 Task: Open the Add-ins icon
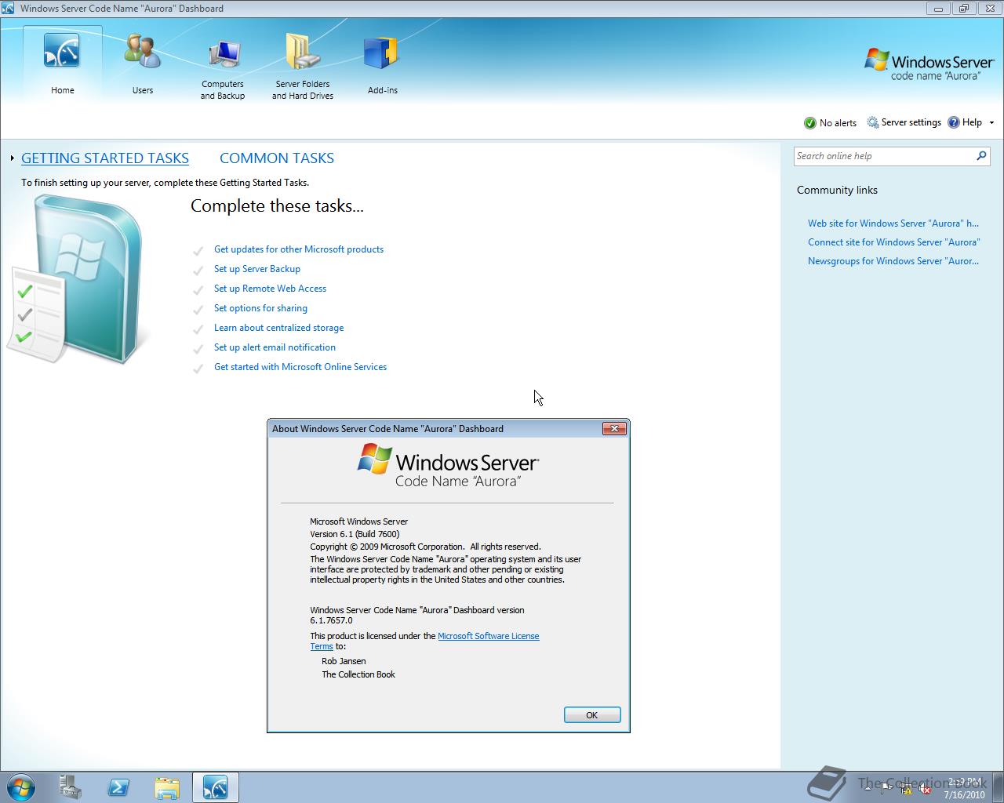coord(382,53)
